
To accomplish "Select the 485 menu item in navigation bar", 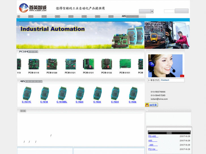I will click(x=130, y=16).
